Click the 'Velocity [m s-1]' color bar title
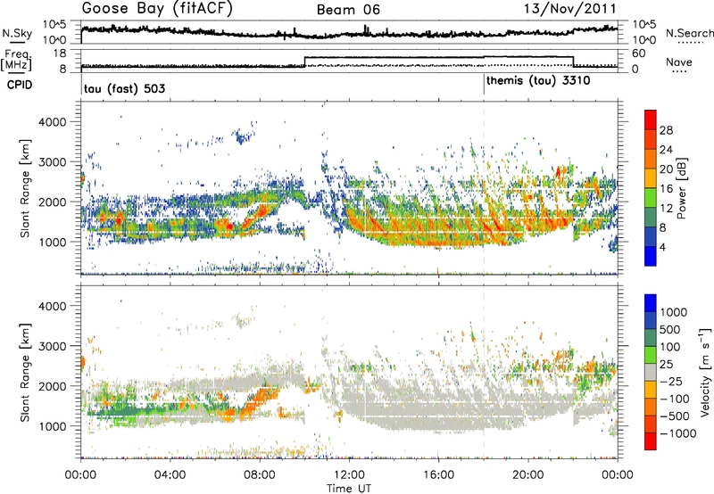714x494 pixels. pyautogui.click(x=705, y=372)
